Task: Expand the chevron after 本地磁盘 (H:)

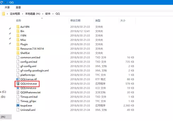Action: point(42,14)
